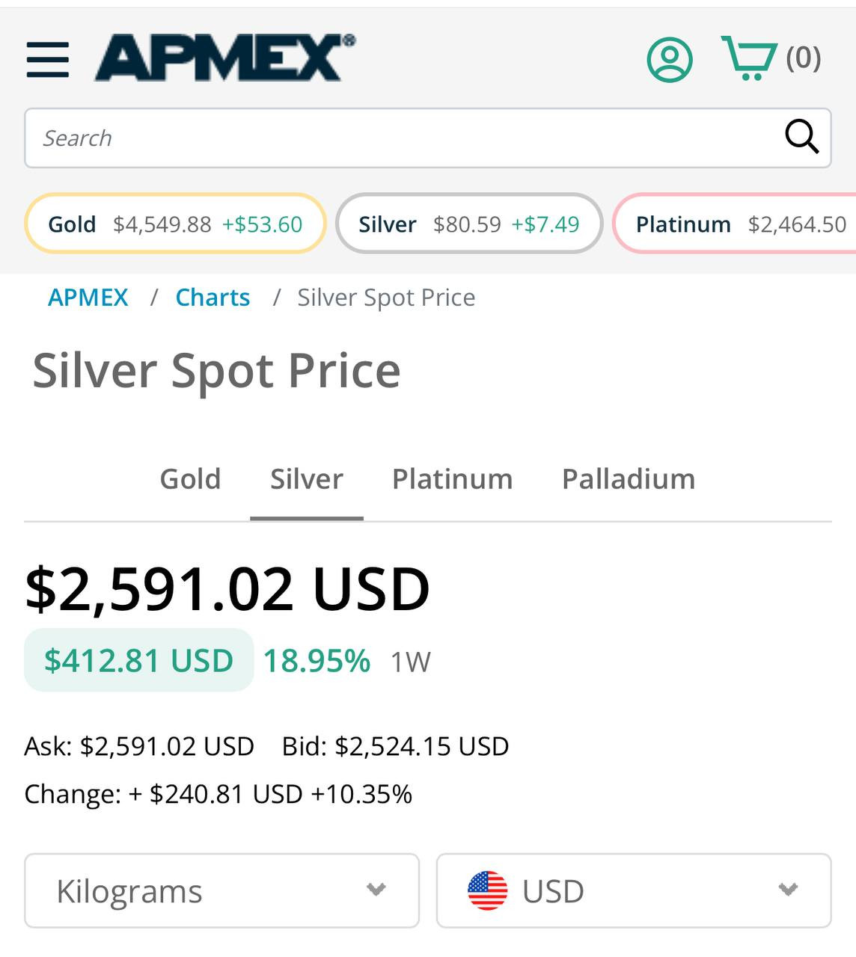This screenshot has height=957, width=856.
Task: Click the $412.81 USD weekly change badge
Action: (139, 661)
